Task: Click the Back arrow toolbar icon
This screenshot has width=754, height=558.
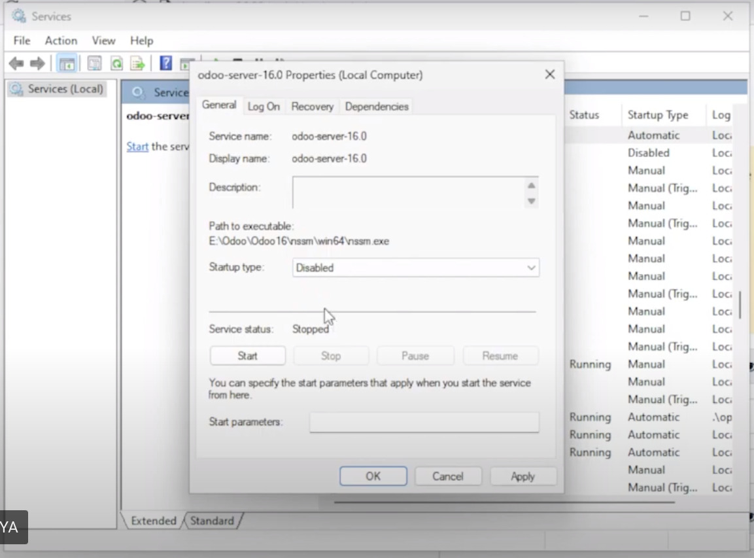Action: coord(16,63)
